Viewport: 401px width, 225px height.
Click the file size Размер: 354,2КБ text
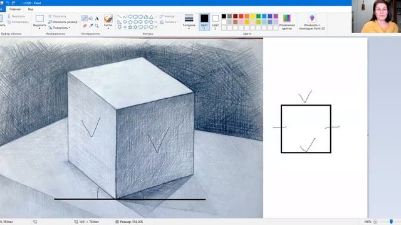coord(132,222)
